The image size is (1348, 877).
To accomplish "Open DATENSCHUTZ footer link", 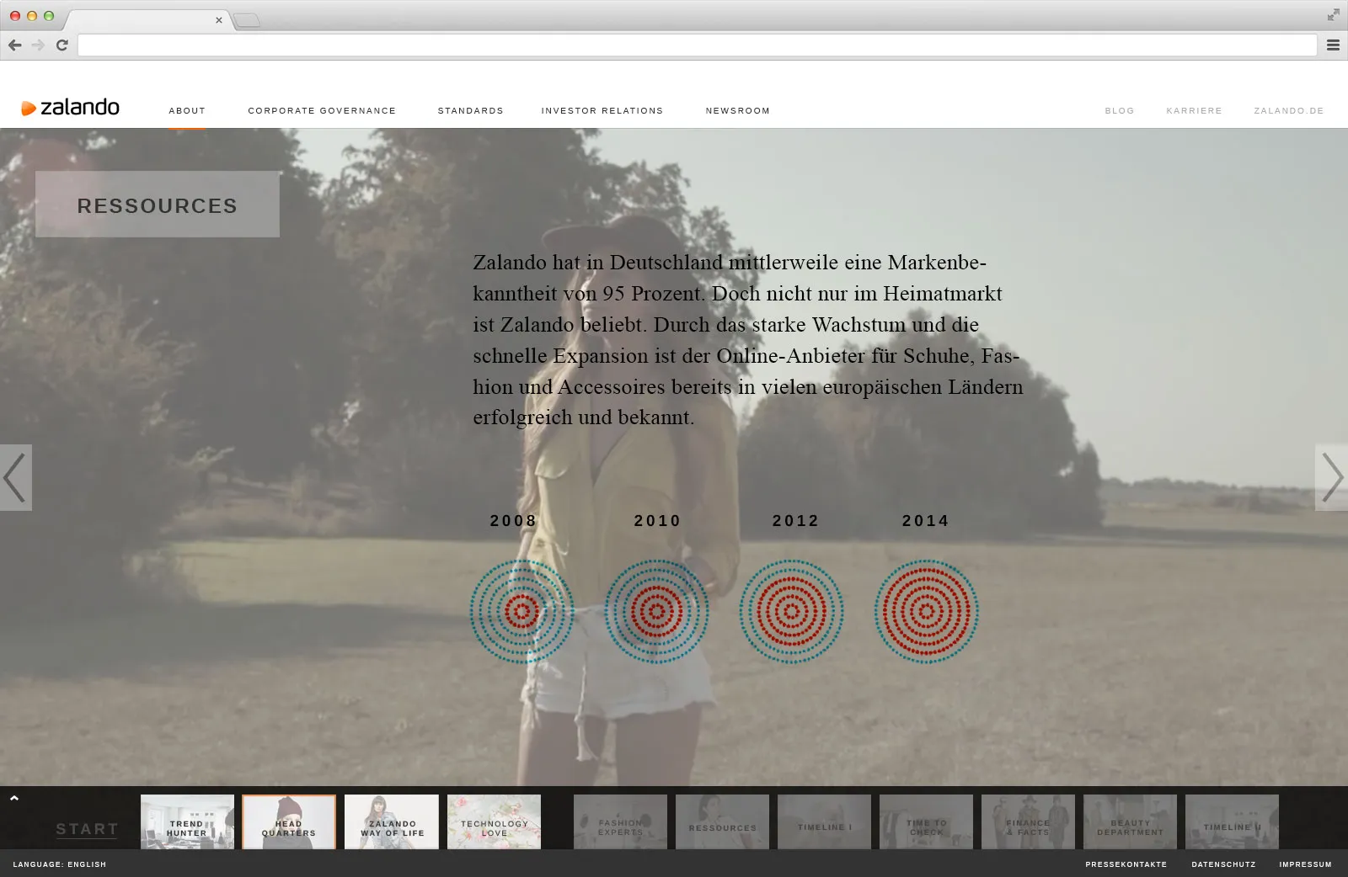I will pos(1223,864).
